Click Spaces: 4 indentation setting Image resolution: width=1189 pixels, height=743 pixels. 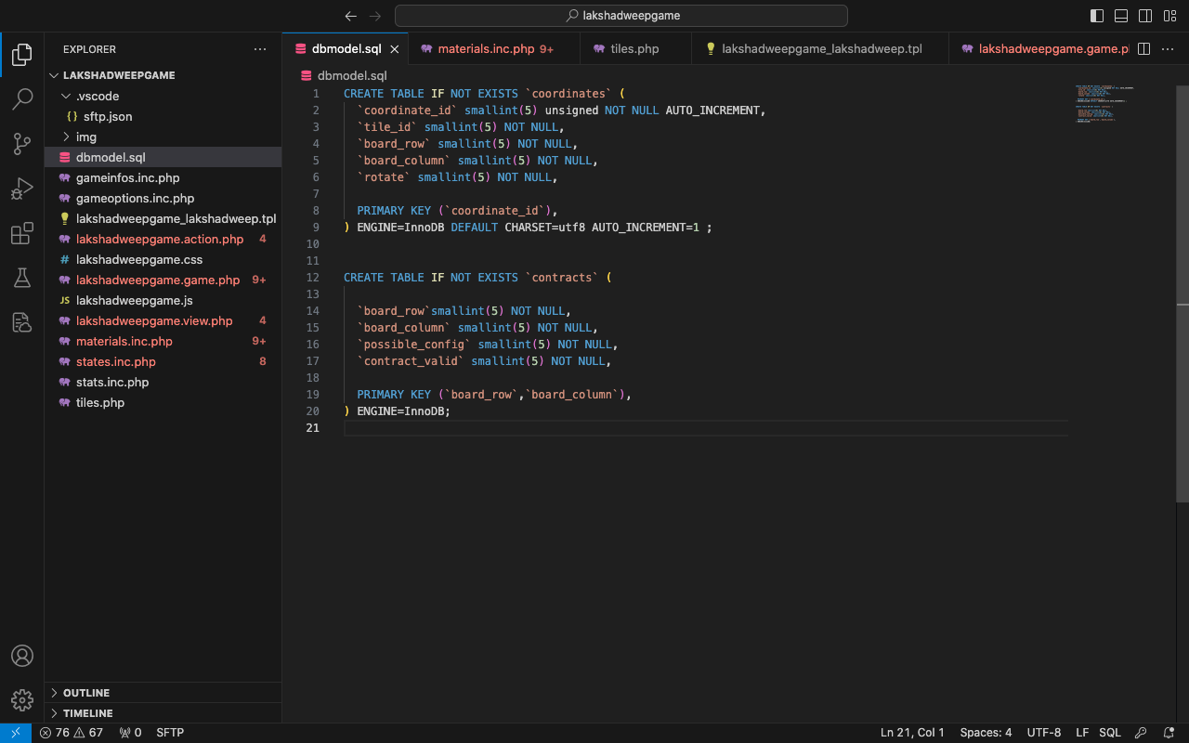tap(986, 733)
